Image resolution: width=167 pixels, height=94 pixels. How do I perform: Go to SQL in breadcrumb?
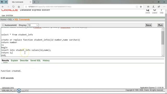click(x=10, y=20)
